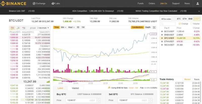
Task: Click the Buy BTC price field
Action: click(x=83, y=100)
